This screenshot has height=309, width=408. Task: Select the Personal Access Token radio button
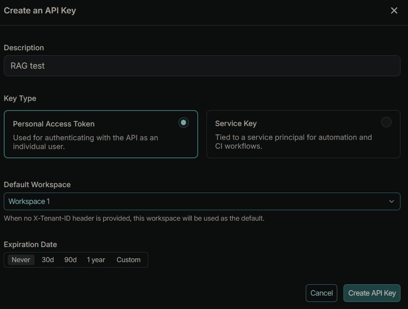(x=183, y=123)
